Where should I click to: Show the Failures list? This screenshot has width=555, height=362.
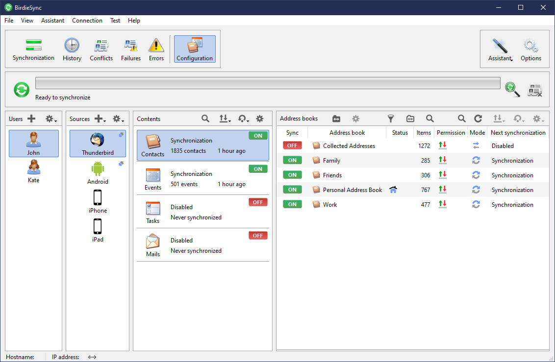coord(131,49)
